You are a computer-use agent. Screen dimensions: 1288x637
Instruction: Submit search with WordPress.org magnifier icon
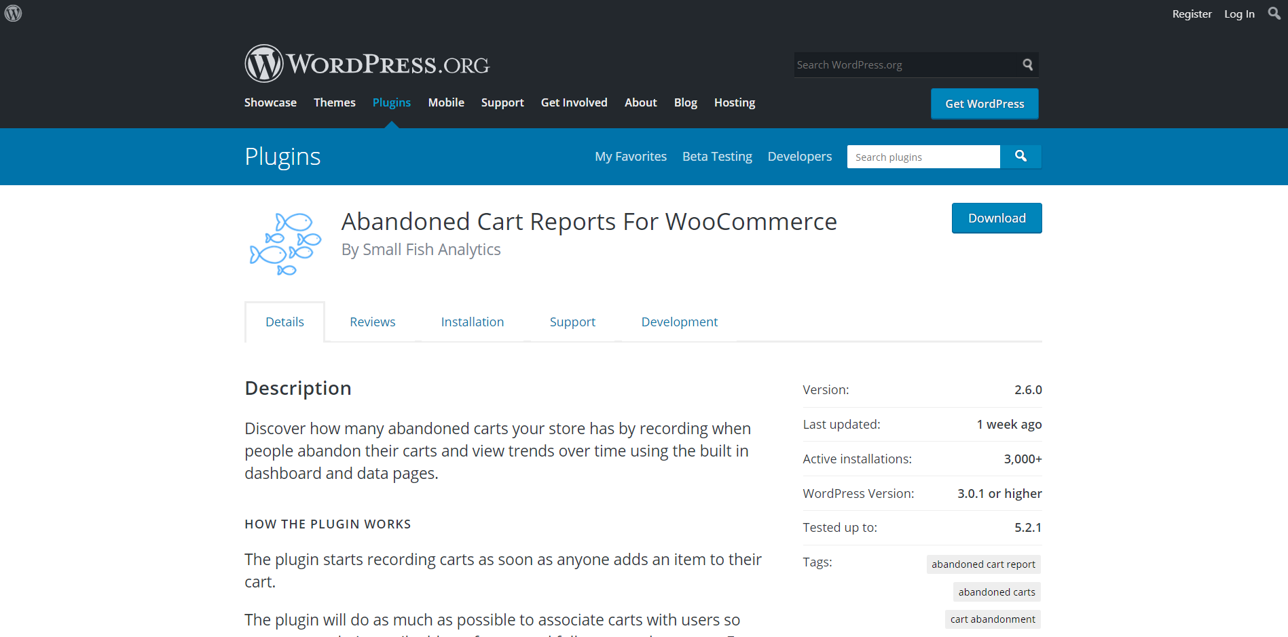[1027, 64]
